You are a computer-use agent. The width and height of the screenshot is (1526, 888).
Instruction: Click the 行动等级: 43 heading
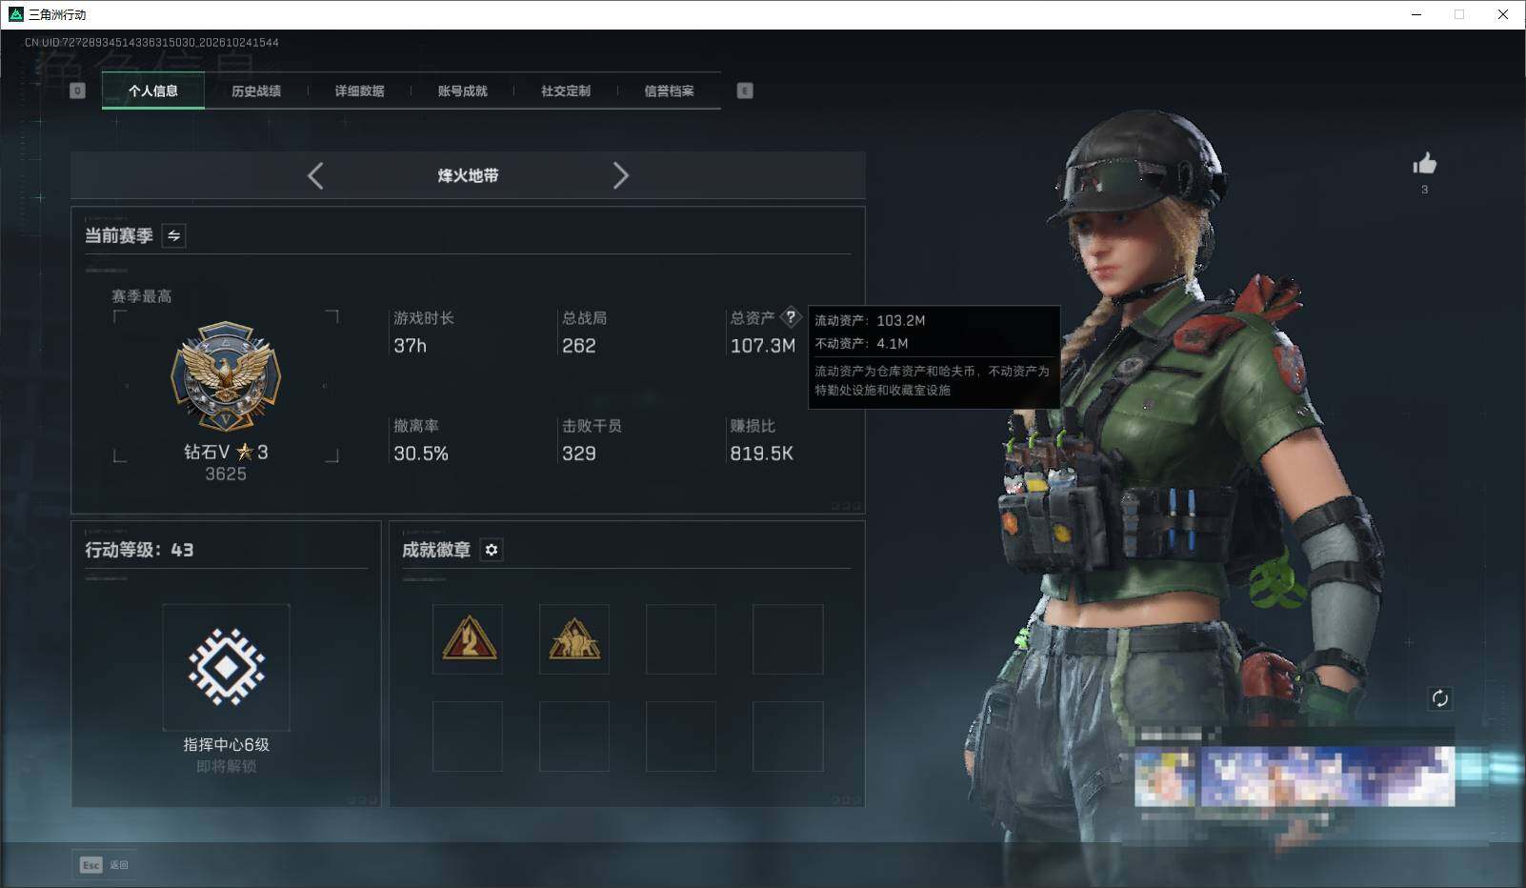coord(139,550)
